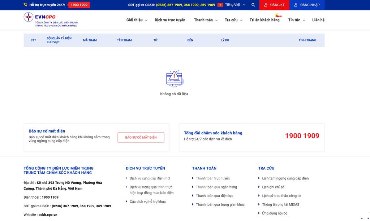
Task: Click the EVNCPC logo in header
Action: (x=50, y=19)
